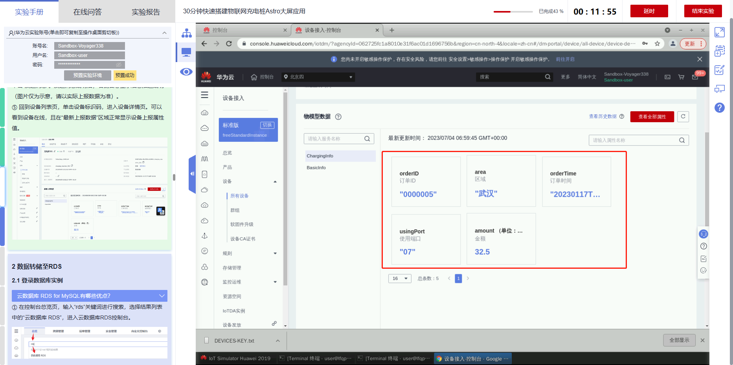Select the remote desktop monitor icon
Screen dimensions: 733x365
pyautogui.click(x=186, y=52)
